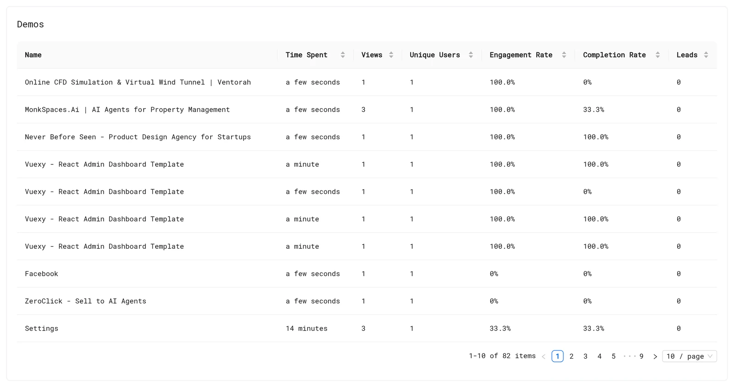Screen dimensions: 734x387
Task: Click the Ventorah row 0% completion rate
Action: coord(587,82)
